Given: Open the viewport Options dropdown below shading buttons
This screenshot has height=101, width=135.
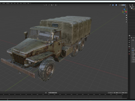Looking at the screenshot, I should pos(126,7).
